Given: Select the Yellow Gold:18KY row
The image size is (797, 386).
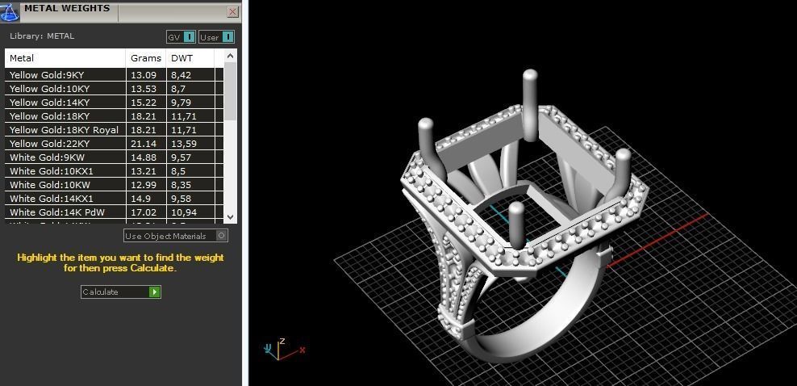Looking at the screenshot, I should [114, 116].
